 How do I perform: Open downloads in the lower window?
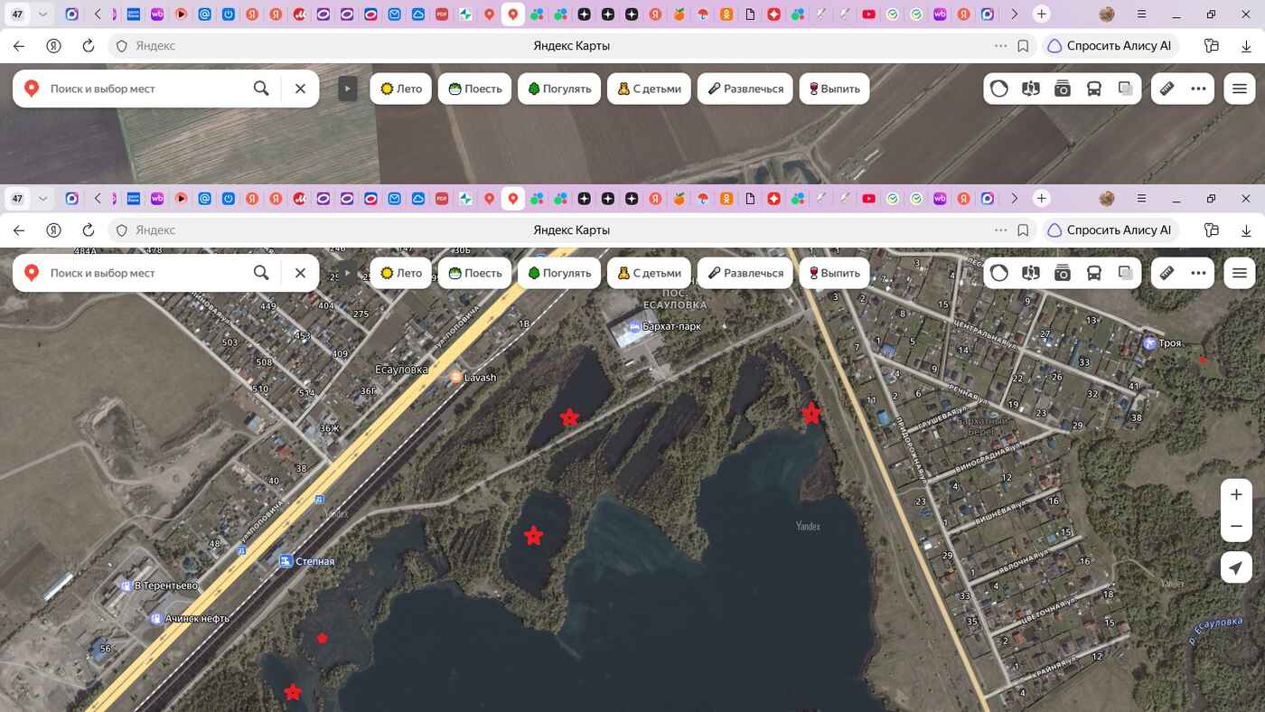click(1246, 230)
